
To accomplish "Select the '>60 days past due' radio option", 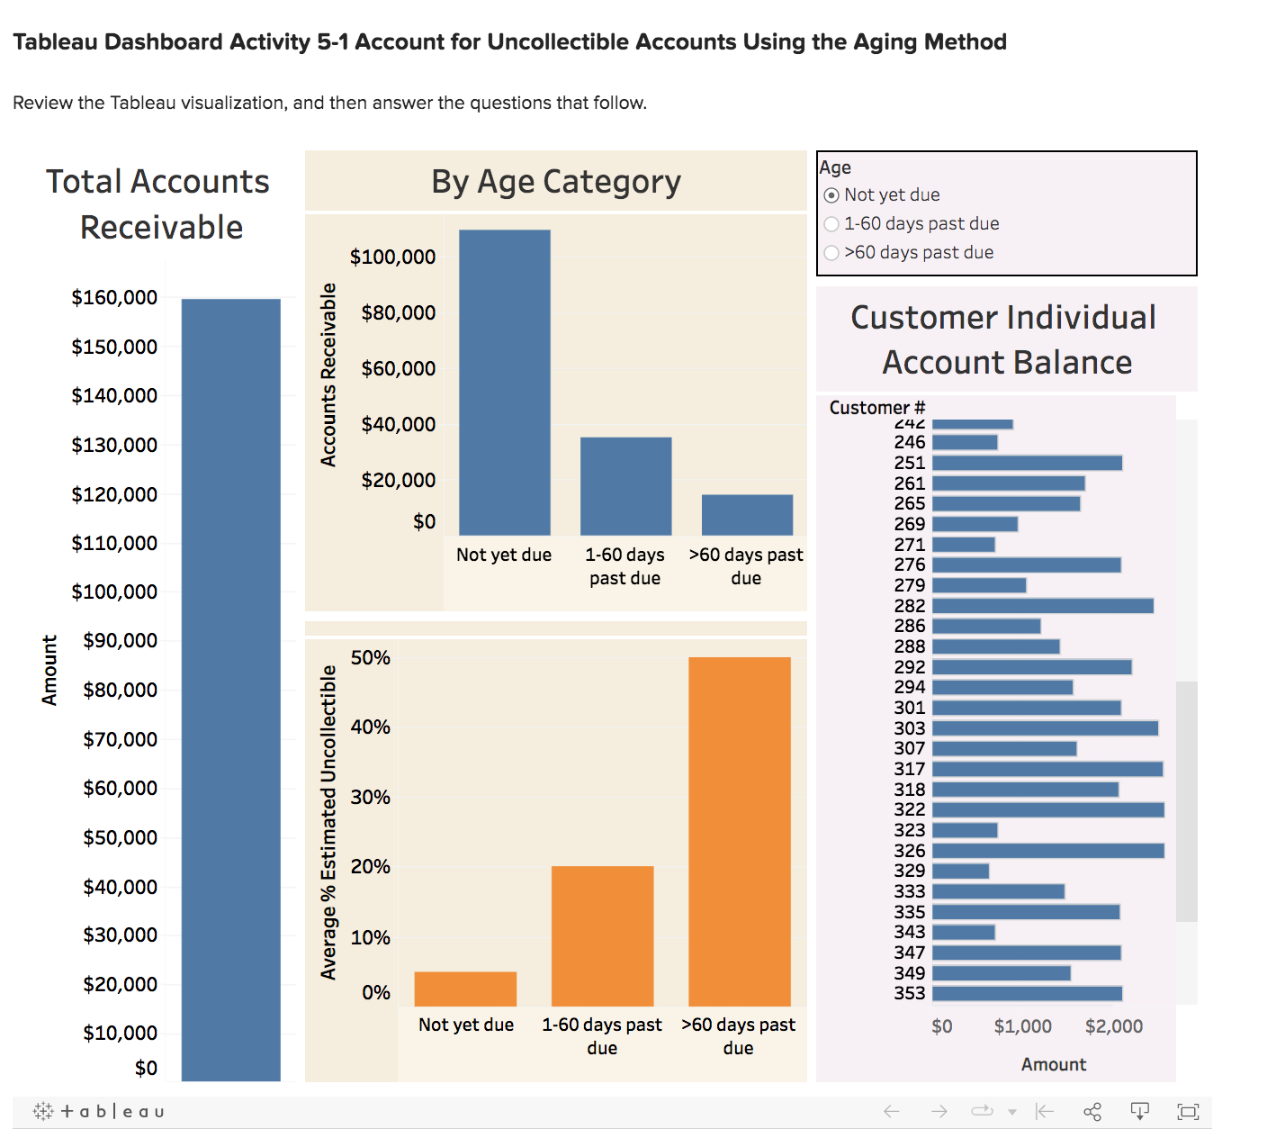I will [831, 253].
